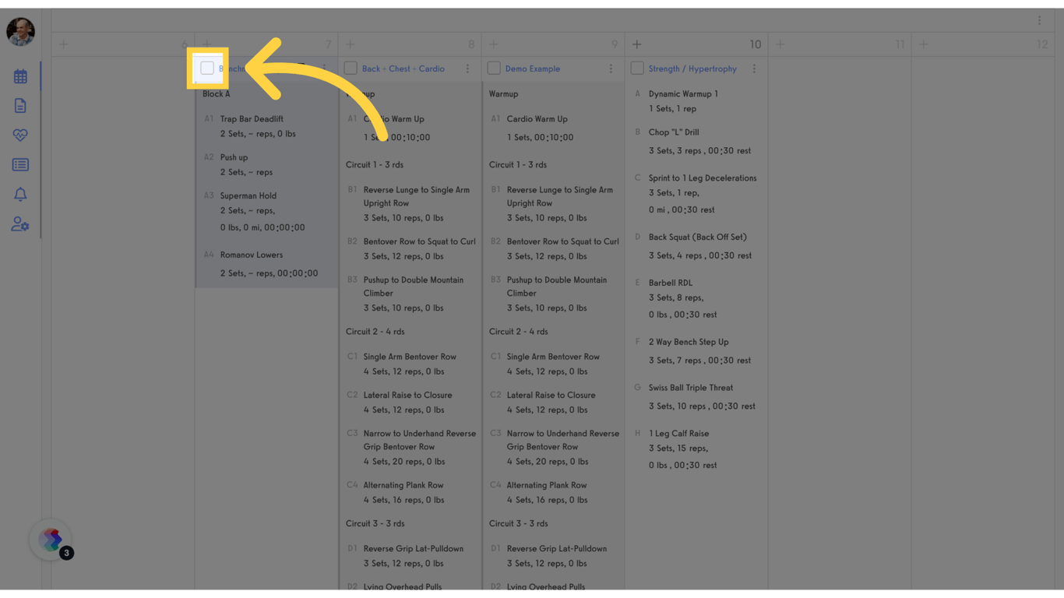Open the context menu for 'Demo Example'
Image resolution: width=1064 pixels, height=598 pixels.
611,69
